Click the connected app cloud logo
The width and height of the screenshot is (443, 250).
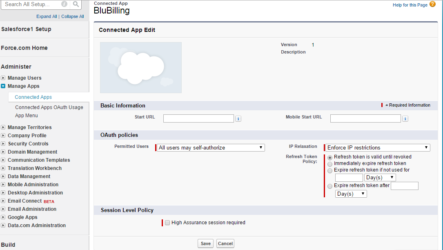[141, 67]
